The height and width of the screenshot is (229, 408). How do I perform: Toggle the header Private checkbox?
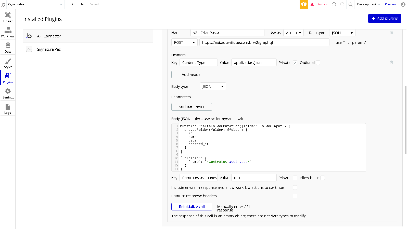click(x=295, y=63)
